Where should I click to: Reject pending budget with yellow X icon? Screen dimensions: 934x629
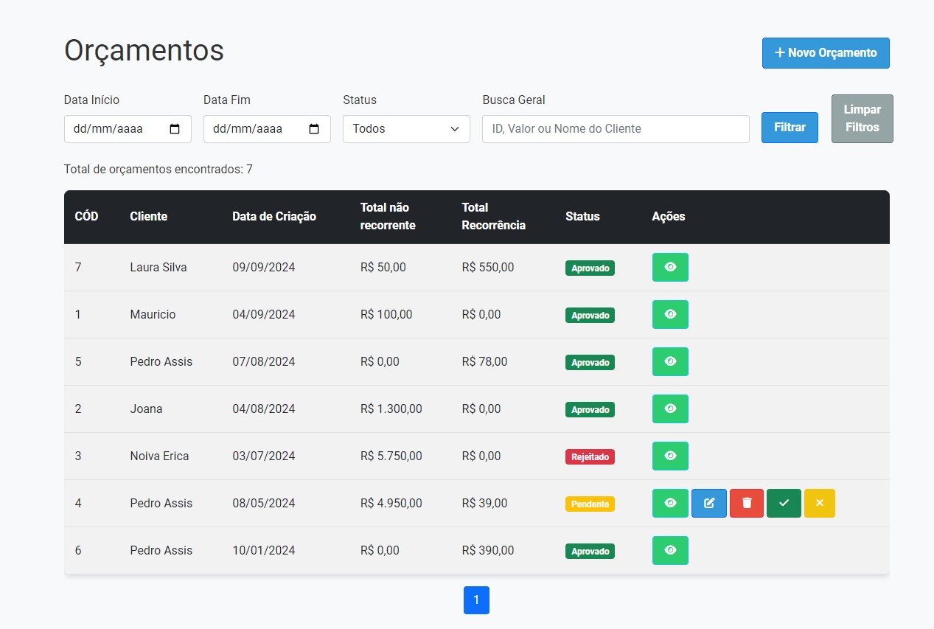click(x=820, y=503)
